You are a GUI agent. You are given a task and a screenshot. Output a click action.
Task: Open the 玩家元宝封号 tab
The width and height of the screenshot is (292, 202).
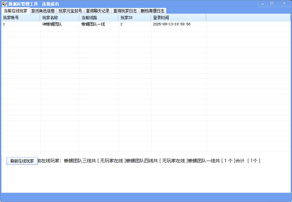point(70,11)
